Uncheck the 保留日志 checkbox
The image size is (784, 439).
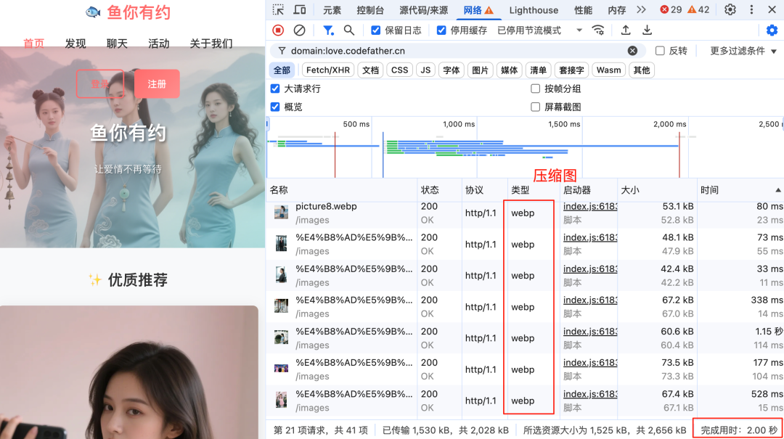pyautogui.click(x=375, y=30)
